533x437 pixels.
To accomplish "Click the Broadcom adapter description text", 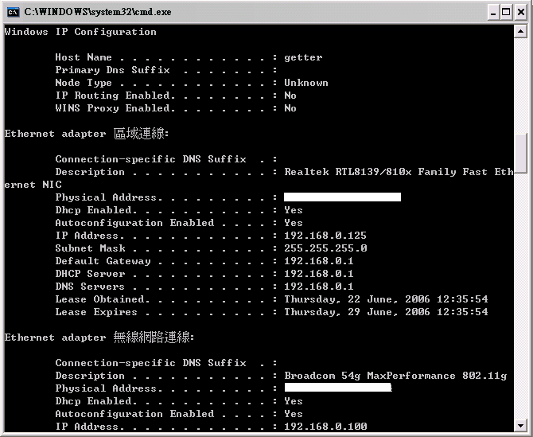I will tap(395, 376).
